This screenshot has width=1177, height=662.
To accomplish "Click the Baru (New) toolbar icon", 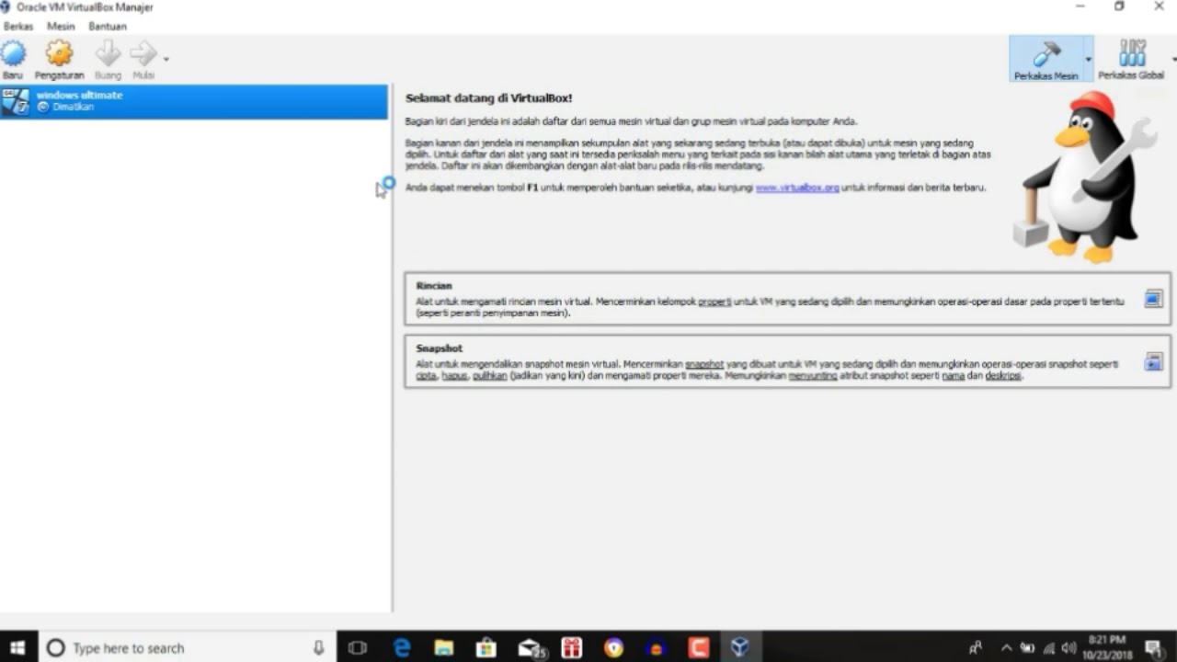I will pyautogui.click(x=13, y=53).
